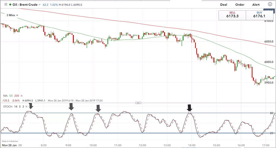This screenshot has width=276, height=148.
Task: Click the SELL 6173.3 button
Action: click(232, 15)
